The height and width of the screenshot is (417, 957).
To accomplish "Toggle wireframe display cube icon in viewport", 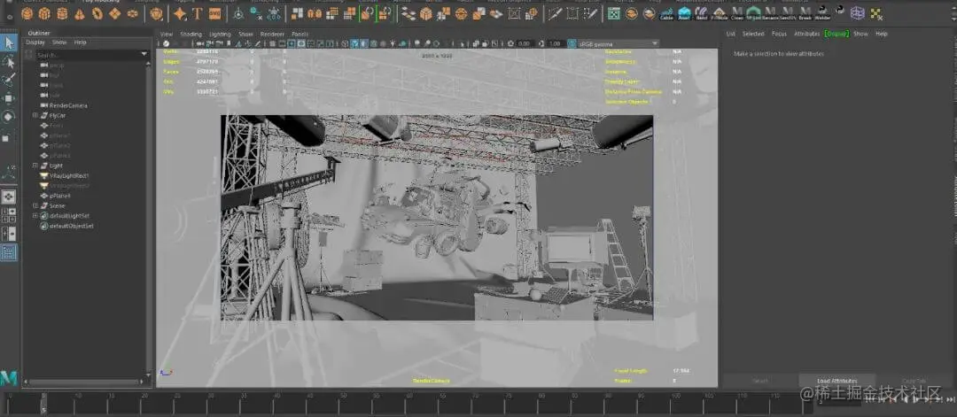I will click(x=345, y=44).
